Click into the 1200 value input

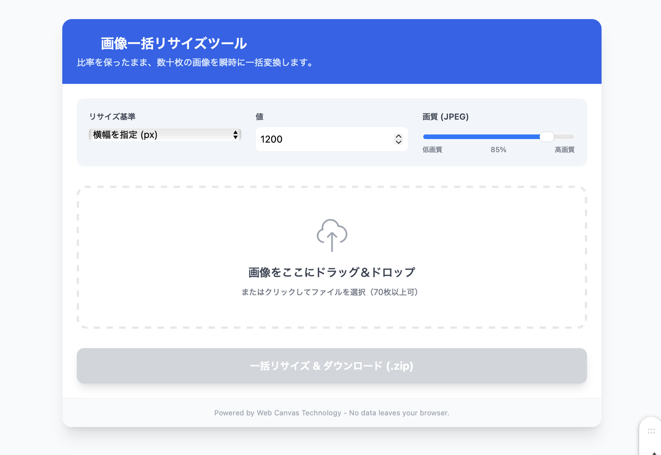(x=321, y=139)
